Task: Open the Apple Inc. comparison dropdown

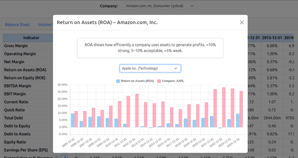Action: (150, 68)
